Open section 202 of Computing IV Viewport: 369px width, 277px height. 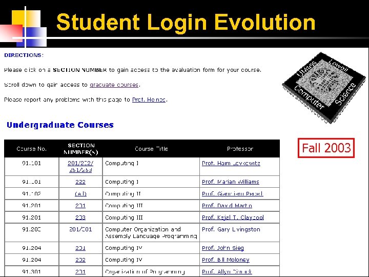pyautogui.click(x=80, y=260)
